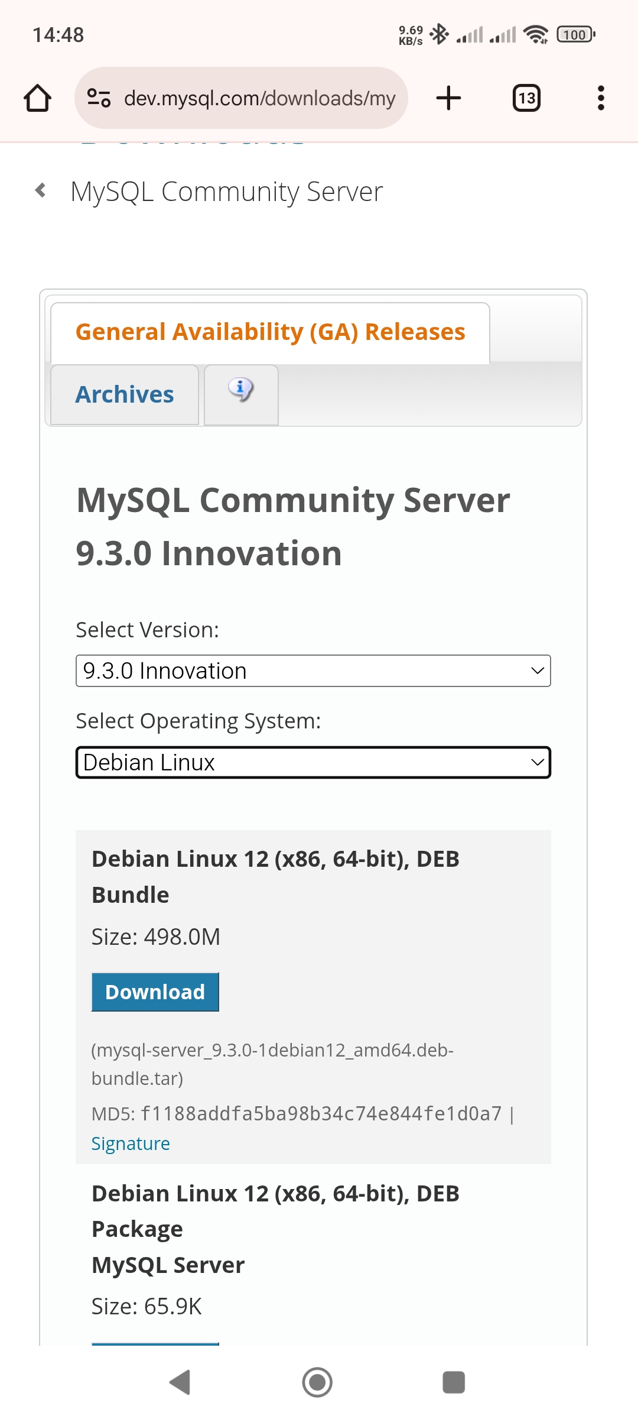The image size is (638, 1419).
Task: Tap the Android home navigation button
Action: click(x=317, y=1382)
